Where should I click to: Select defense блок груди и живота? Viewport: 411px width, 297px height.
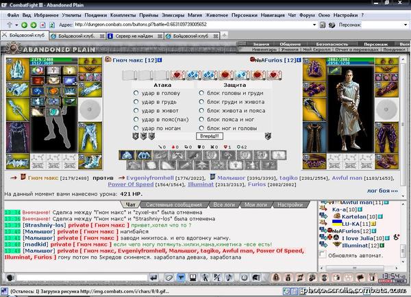pyautogui.click(x=201, y=101)
